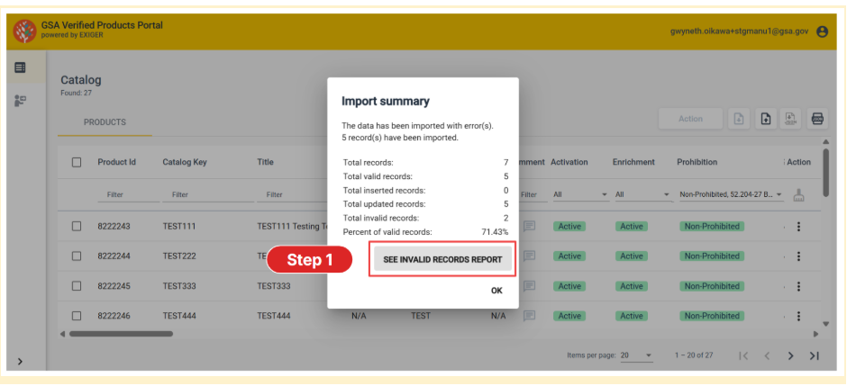Open the three-dot menu for row 8222245

798,286
